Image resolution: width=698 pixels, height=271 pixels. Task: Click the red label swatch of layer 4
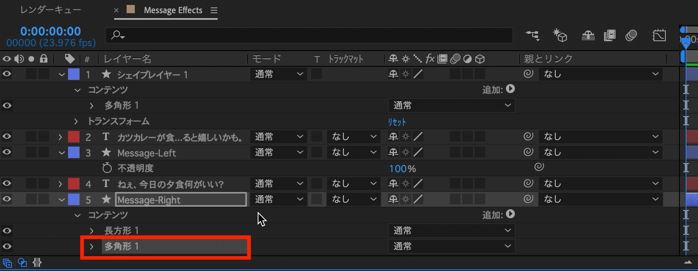click(74, 184)
